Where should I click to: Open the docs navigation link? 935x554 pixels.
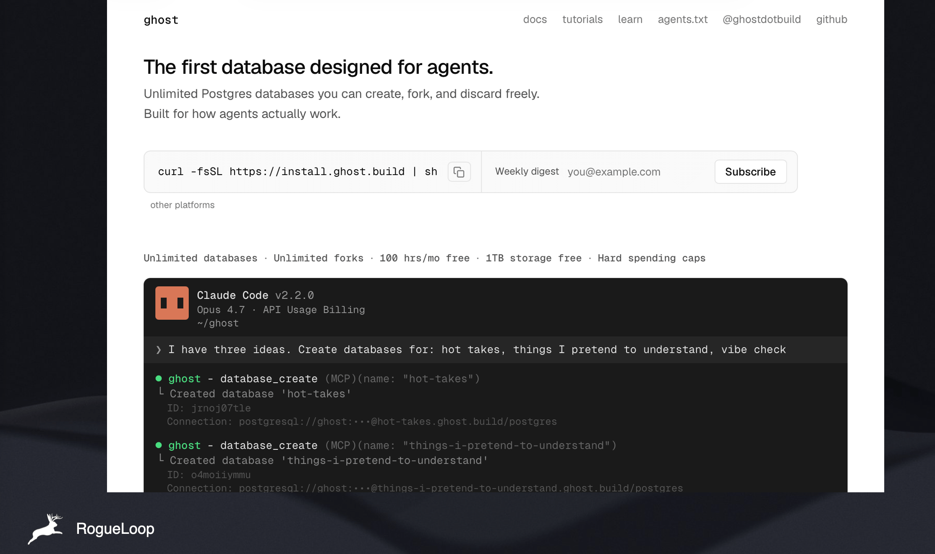click(x=535, y=19)
